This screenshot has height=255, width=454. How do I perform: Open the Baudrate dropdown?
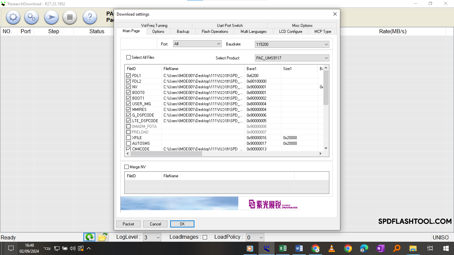(292, 44)
